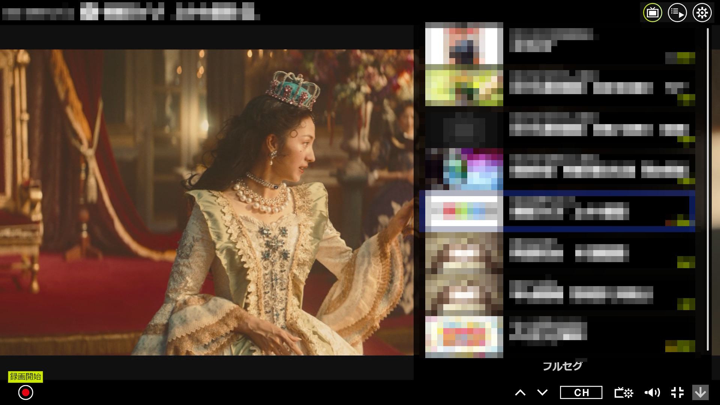Open the TV view icon at top right

pyautogui.click(x=652, y=13)
